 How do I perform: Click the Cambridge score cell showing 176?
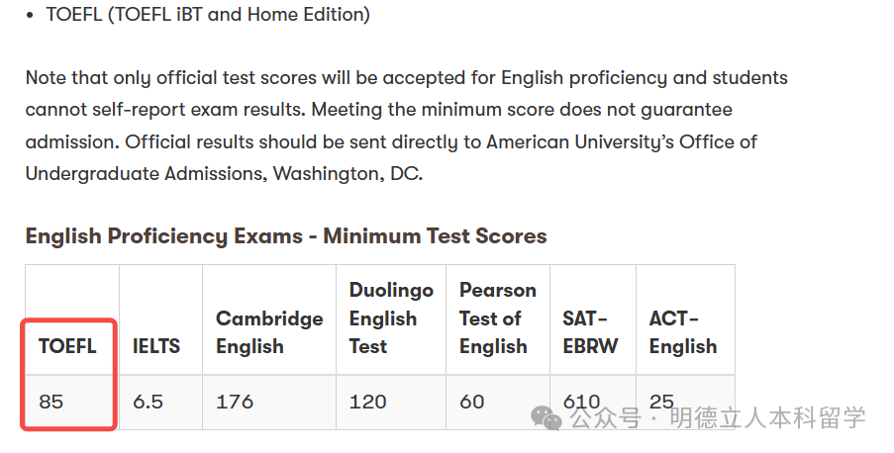click(235, 402)
